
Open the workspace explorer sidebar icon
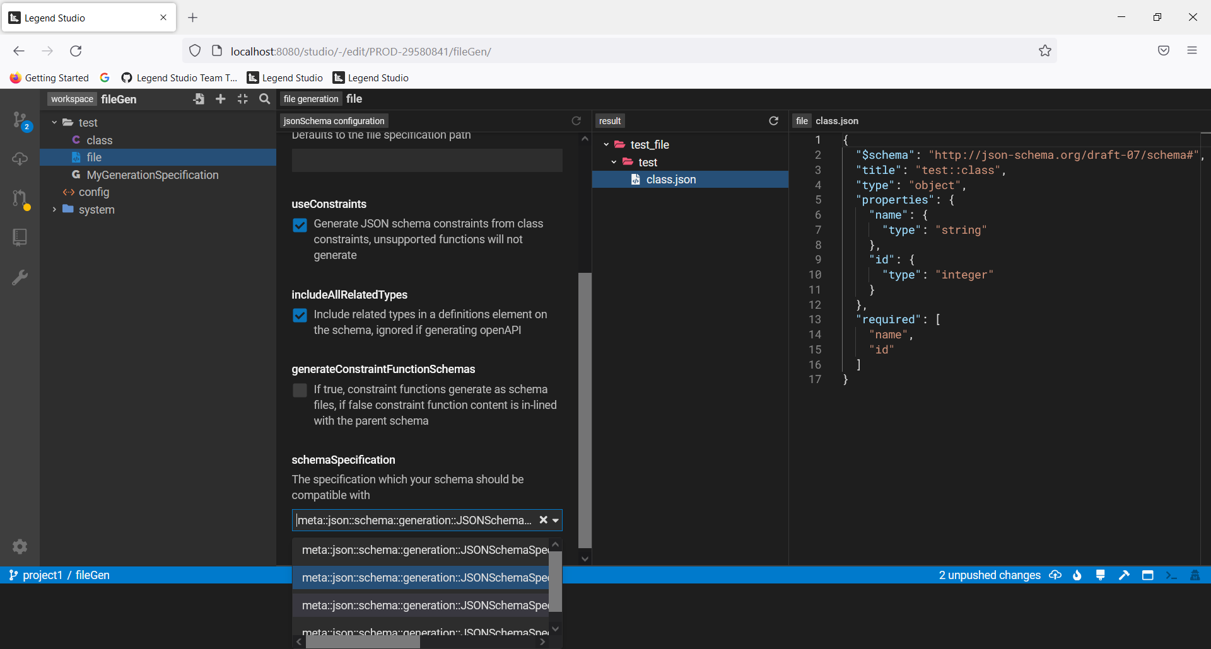20,120
